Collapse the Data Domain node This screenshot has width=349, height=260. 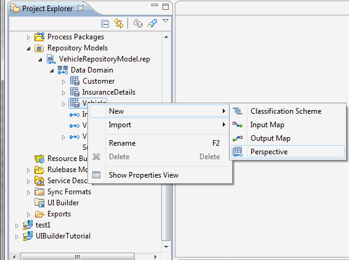52,71
